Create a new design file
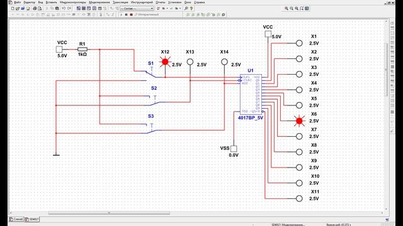 [13, 8]
